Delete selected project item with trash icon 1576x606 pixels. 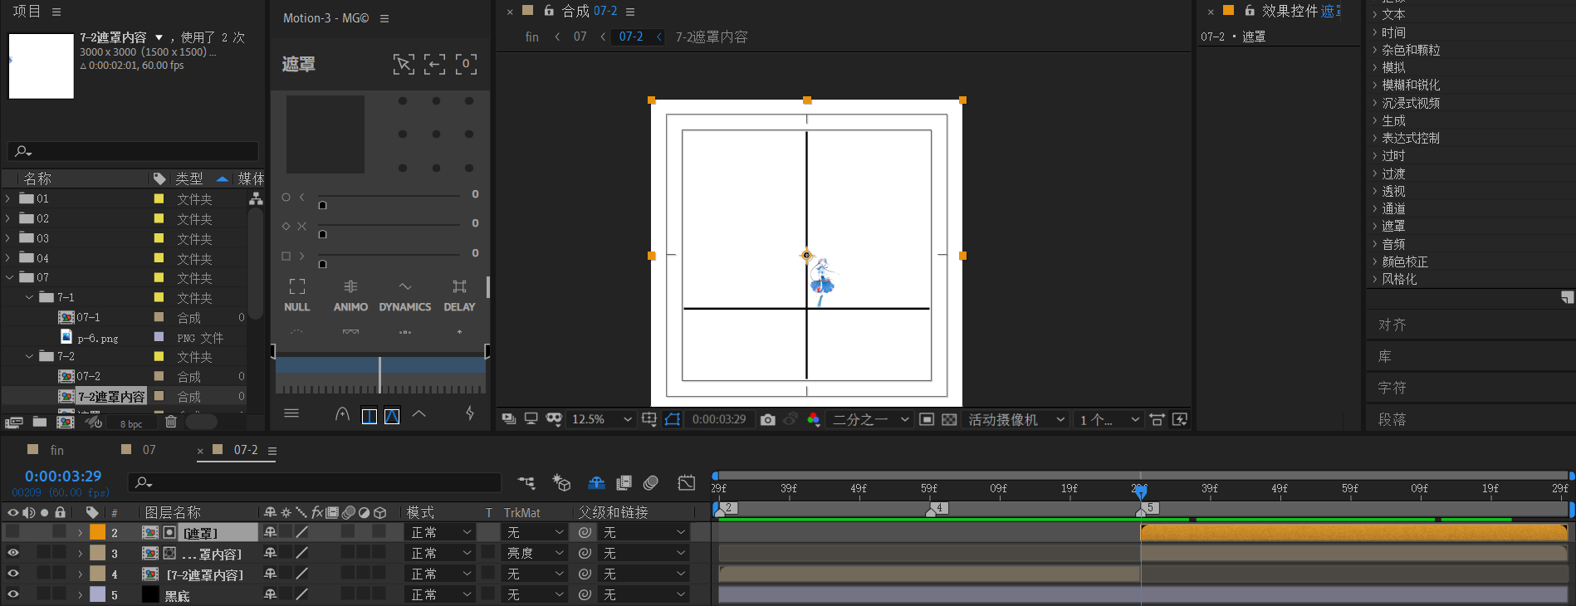(171, 422)
